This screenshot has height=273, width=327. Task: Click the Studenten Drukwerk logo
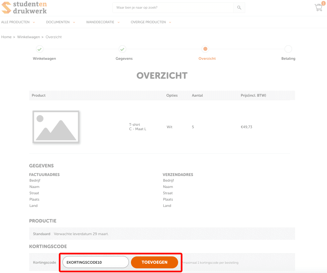point(24,8)
